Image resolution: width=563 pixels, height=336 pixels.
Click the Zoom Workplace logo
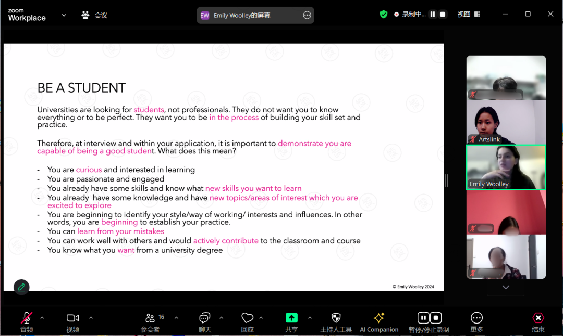[x=27, y=15]
